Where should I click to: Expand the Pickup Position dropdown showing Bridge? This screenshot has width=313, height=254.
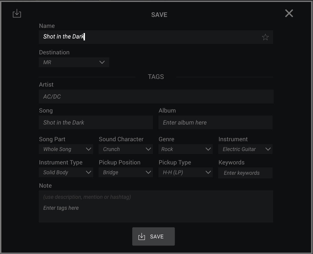coord(126,172)
